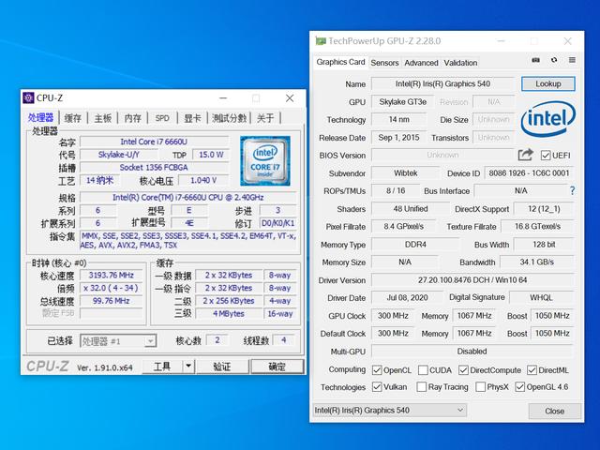600x450 pixels.
Task: Toggle the OpenCL checkbox
Action: (x=377, y=370)
